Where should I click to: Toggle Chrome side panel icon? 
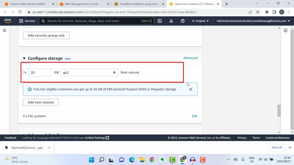[x=274, y=12]
